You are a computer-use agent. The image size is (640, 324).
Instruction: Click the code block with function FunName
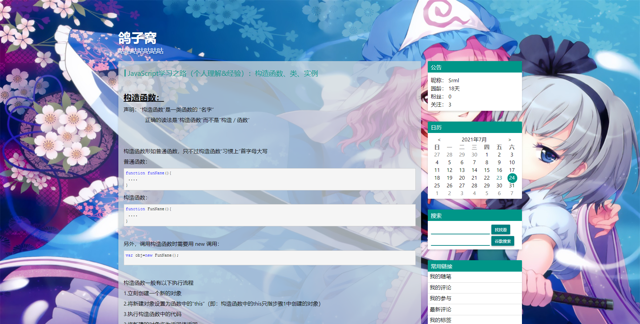pos(269,215)
